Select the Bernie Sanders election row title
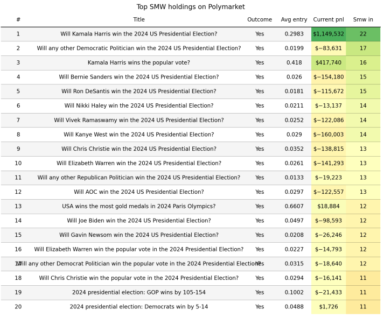The height and width of the screenshot is (317, 384). pyautogui.click(x=139, y=77)
